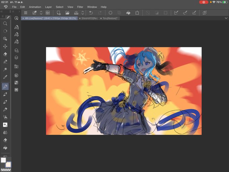Image resolution: width=229 pixels, height=172 pixels.
Task: Click the Redo arrow
Action: pyautogui.click(x=100, y=13)
